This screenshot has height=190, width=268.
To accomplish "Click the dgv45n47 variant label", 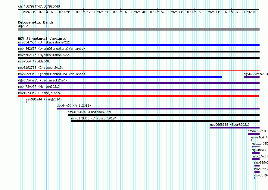I will (x=259, y=150).
